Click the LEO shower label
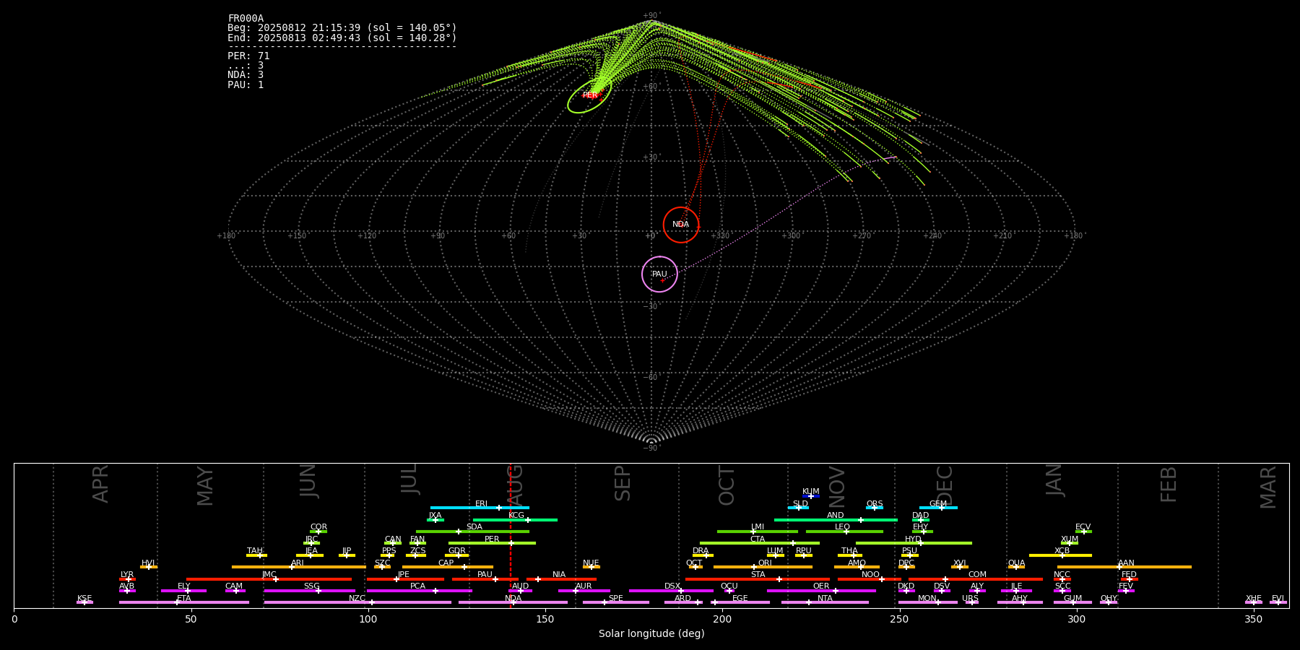 coord(842,527)
